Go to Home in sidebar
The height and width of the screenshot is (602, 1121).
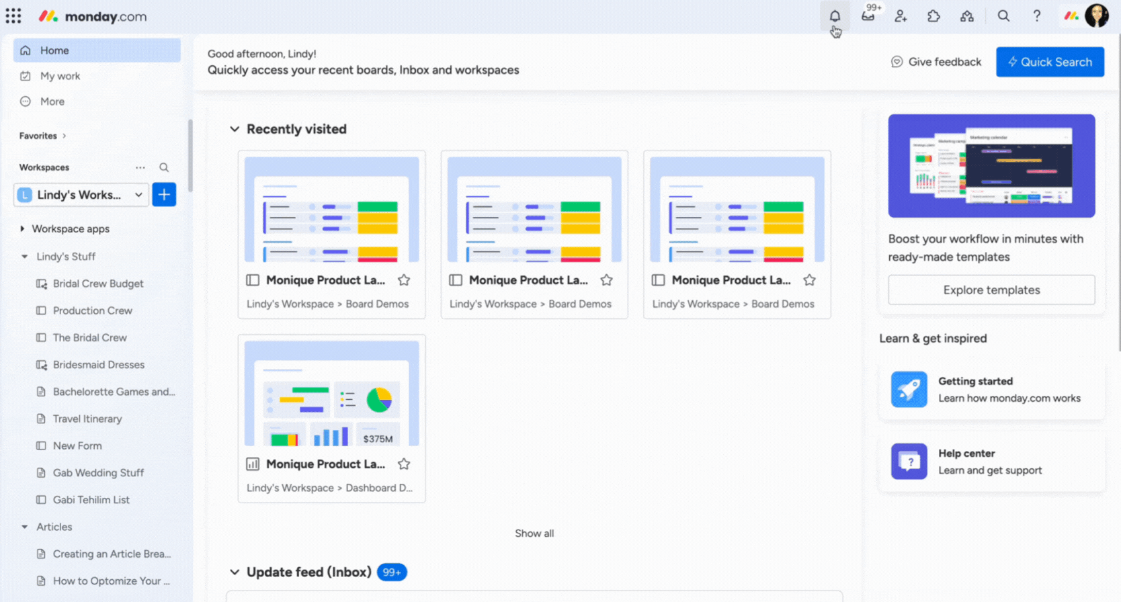[97, 50]
